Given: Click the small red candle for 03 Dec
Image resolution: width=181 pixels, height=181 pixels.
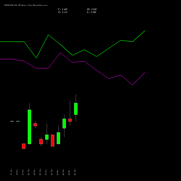Looking at the screenshot, I should (x=70, y=120).
